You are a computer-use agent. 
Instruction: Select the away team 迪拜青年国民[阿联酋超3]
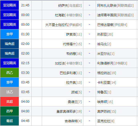(115, 15)
